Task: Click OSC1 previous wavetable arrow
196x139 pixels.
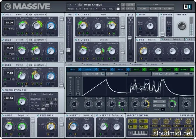Action: 29,15
